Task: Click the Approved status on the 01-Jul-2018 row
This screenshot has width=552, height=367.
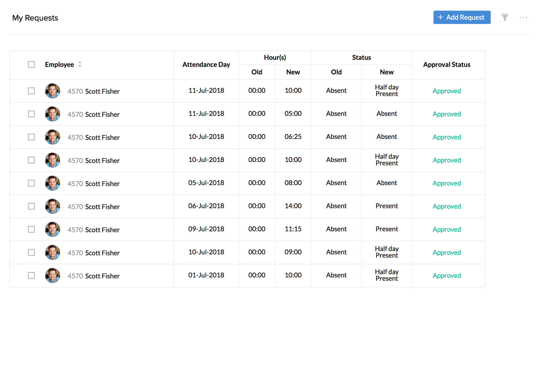Action: pos(446,275)
